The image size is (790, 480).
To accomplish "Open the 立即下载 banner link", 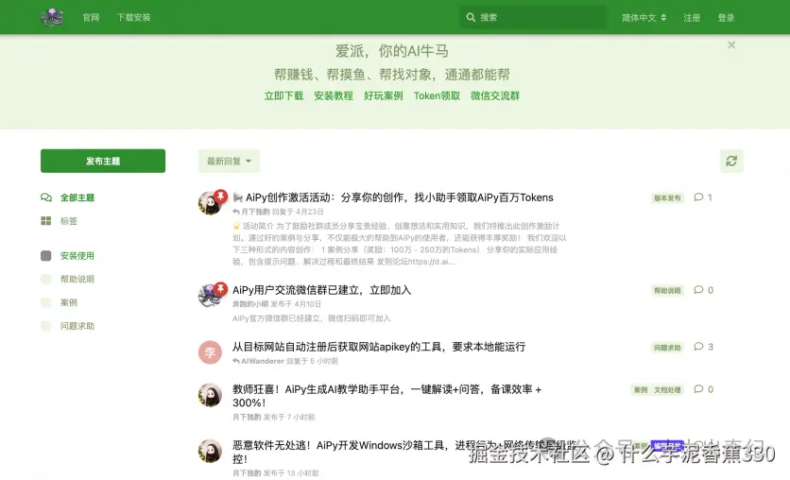I will (283, 95).
